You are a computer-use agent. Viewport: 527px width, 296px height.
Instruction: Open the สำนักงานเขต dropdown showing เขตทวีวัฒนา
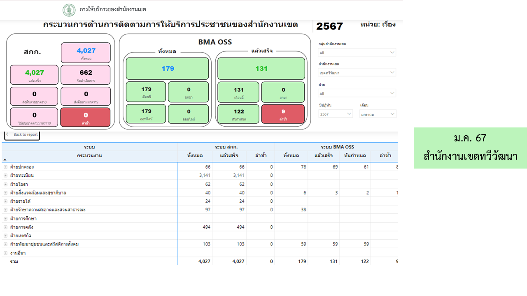point(357,73)
